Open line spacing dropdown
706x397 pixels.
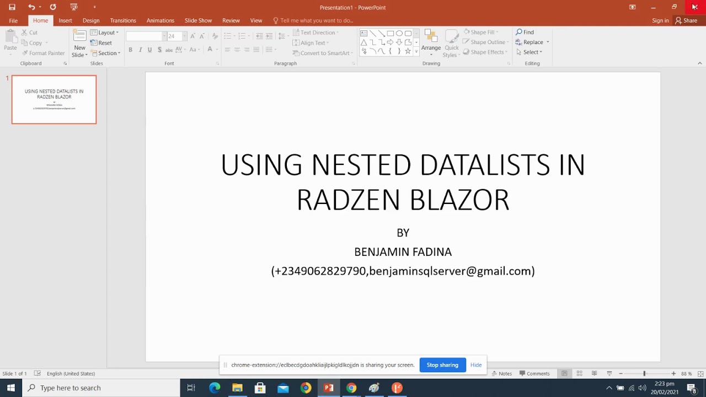[283, 36]
